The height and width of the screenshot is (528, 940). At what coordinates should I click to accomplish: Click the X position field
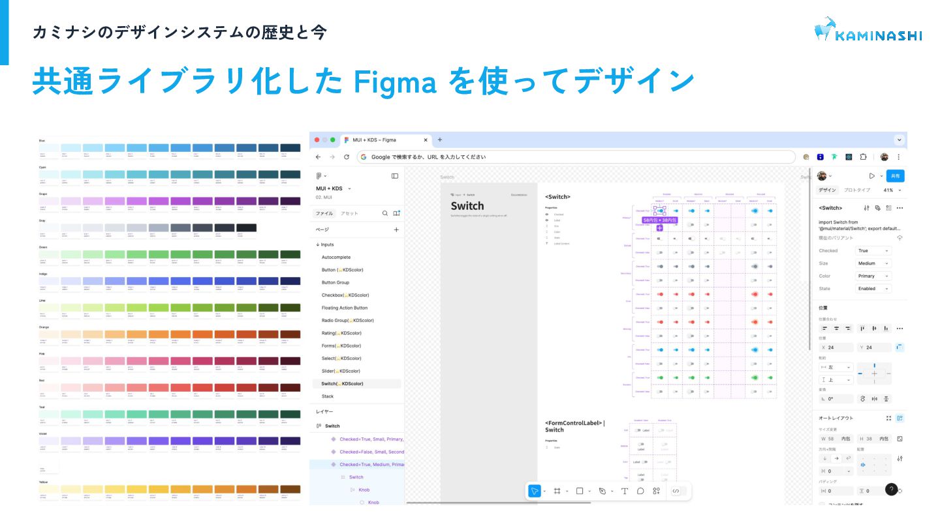pos(836,347)
